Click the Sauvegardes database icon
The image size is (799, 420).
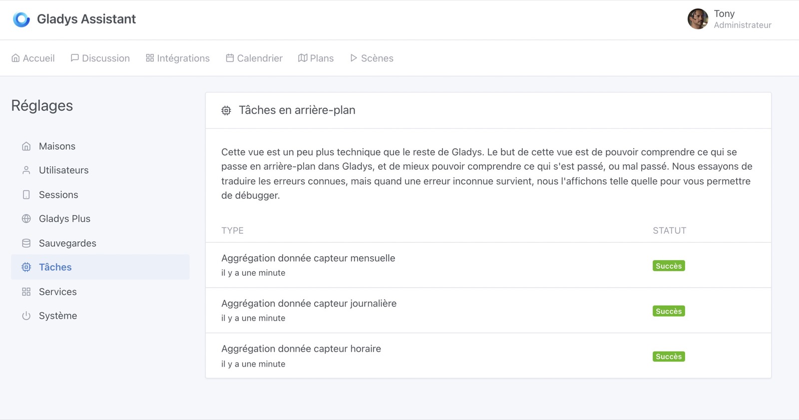[x=26, y=243]
